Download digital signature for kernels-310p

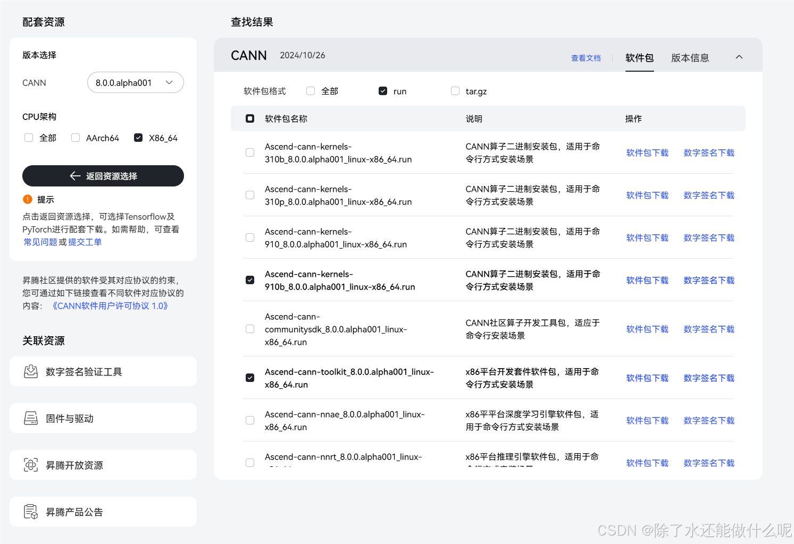pos(709,195)
